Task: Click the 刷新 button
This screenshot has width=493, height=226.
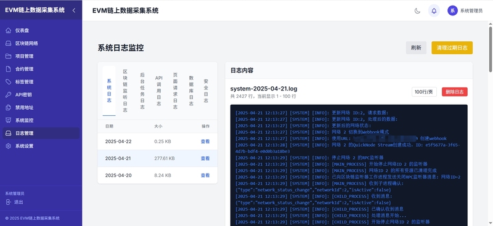Action: (416, 48)
